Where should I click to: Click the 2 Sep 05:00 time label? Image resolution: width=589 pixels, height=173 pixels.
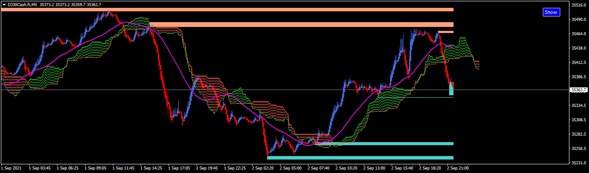pyautogui.click(x=291, y=167)
